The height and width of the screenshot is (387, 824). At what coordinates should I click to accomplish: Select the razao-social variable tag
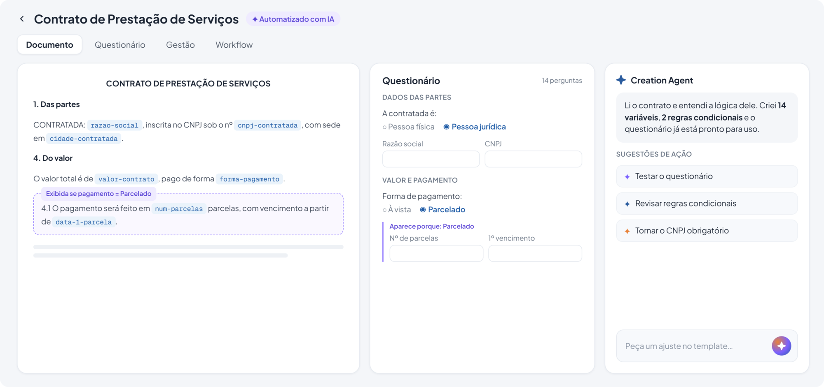[x=115, y=125]
